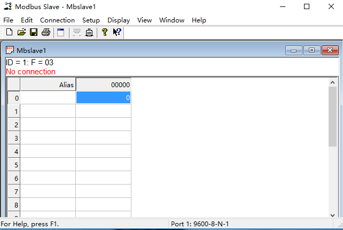Create a new document with New icon
The image size is (343, 230).
click(9, 32)
